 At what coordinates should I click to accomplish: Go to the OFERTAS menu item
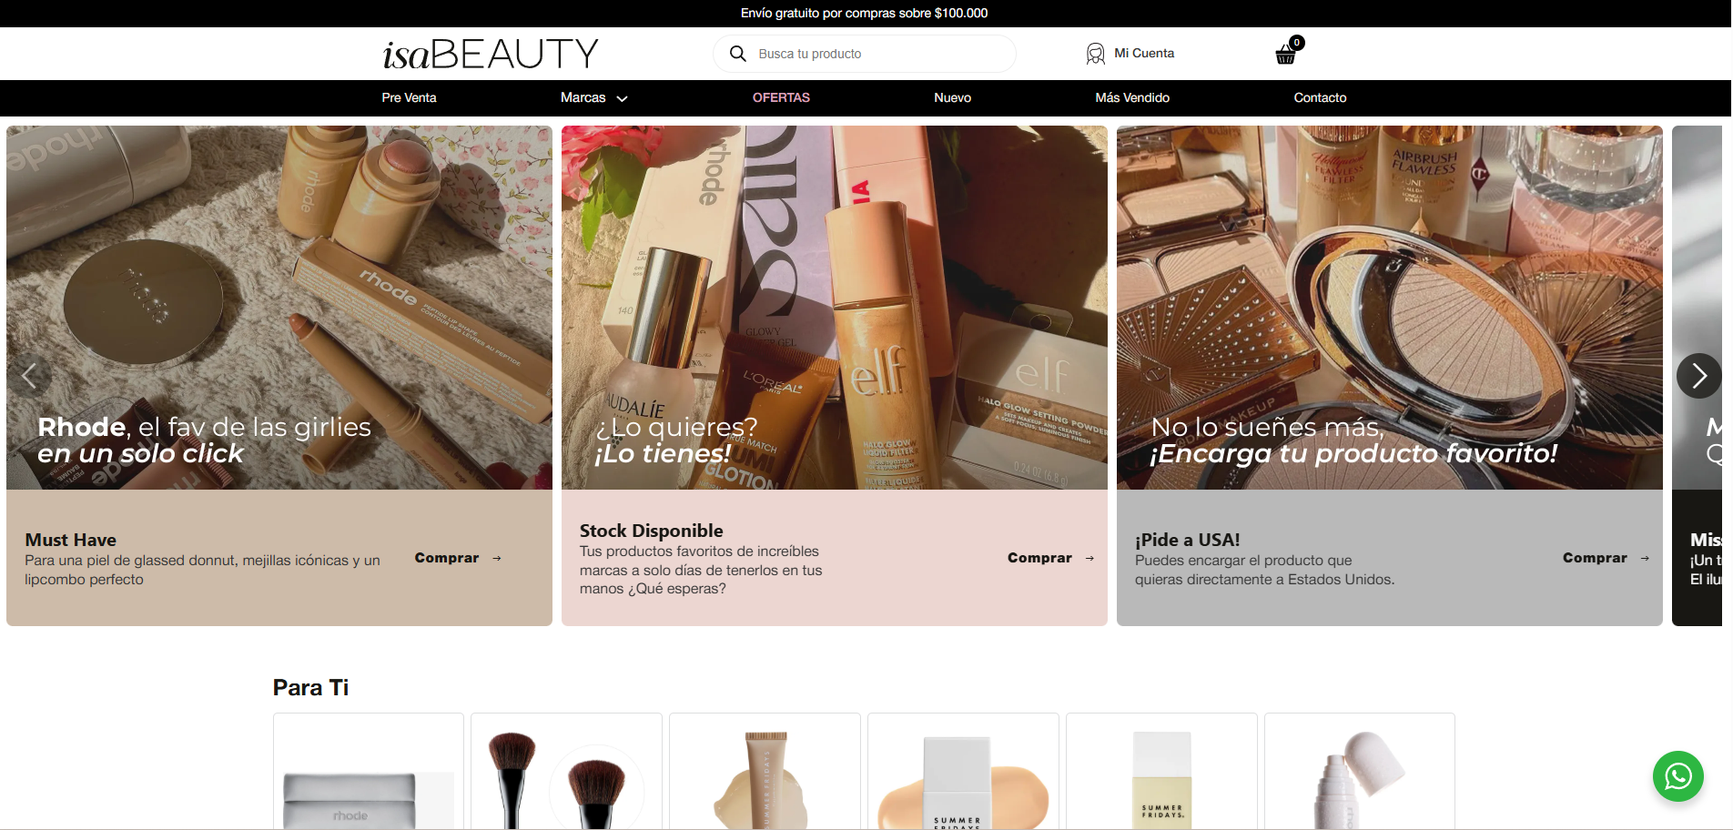781,97
